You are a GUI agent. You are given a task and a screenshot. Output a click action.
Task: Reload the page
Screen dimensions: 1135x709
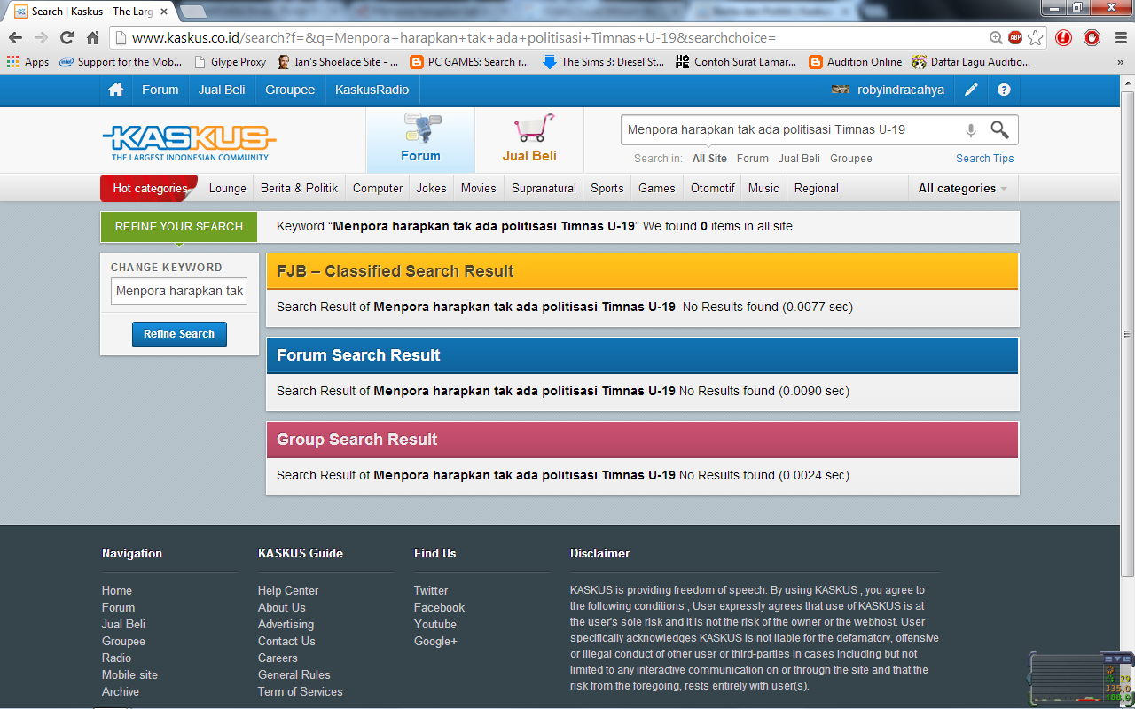click(x=67, y=37)
